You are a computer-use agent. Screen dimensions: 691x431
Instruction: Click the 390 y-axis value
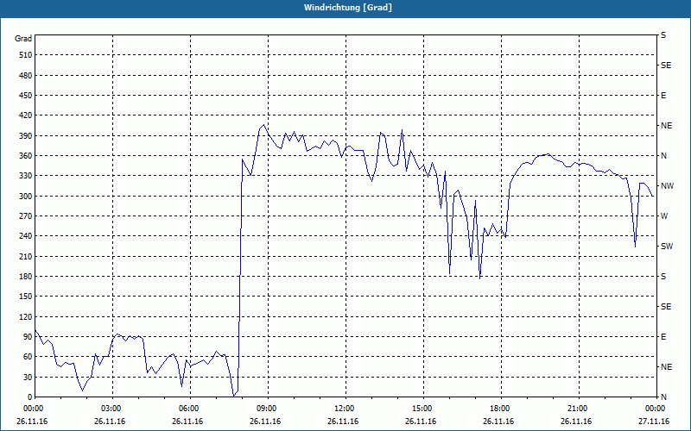click(x=26, y=136)
